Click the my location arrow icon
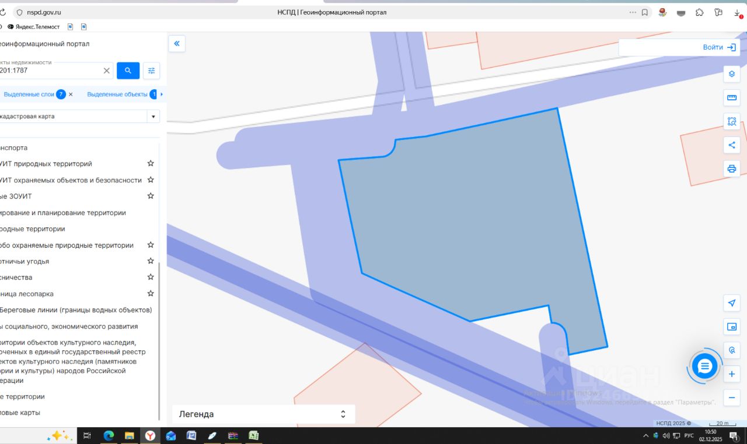Screen dimensions: 747x444 coord(732,303)
